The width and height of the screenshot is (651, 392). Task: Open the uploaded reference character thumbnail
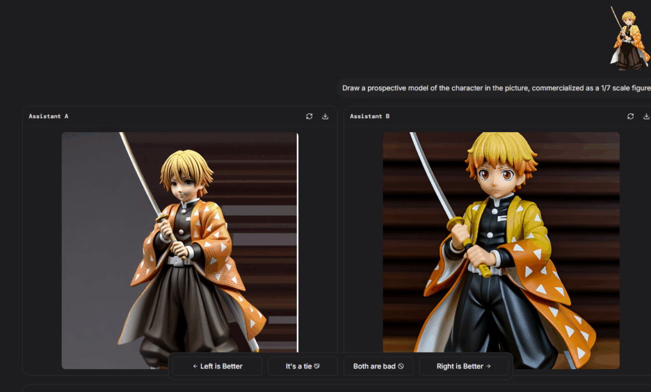point(629,37)
